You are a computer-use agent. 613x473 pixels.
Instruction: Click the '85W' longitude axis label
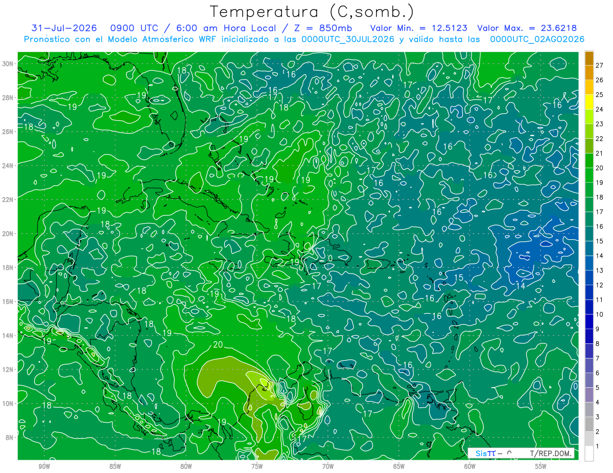click(115, 466)
